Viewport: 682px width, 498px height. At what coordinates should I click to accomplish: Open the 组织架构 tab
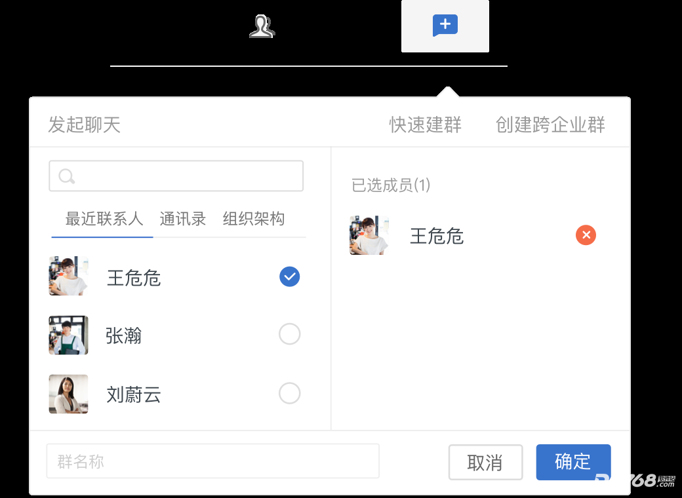253,219
